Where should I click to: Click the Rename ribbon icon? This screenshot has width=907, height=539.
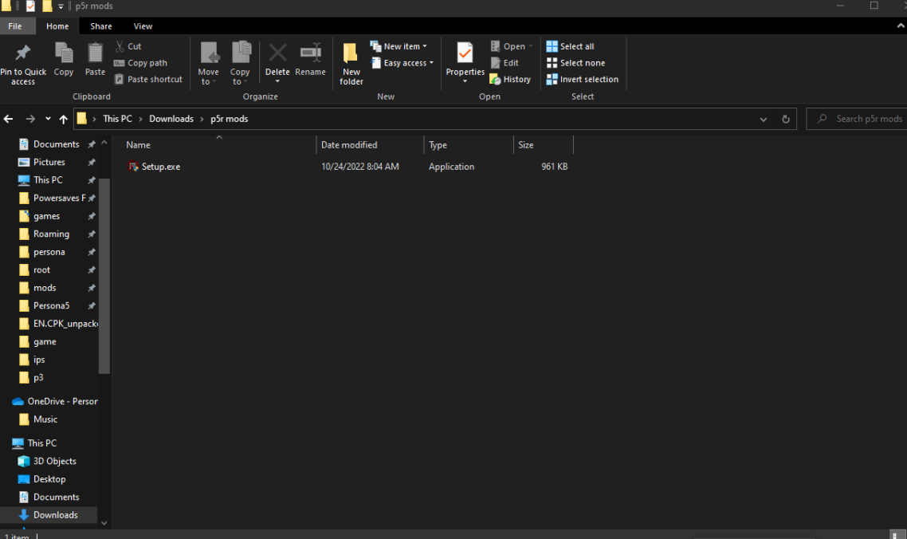pos(310,54)
